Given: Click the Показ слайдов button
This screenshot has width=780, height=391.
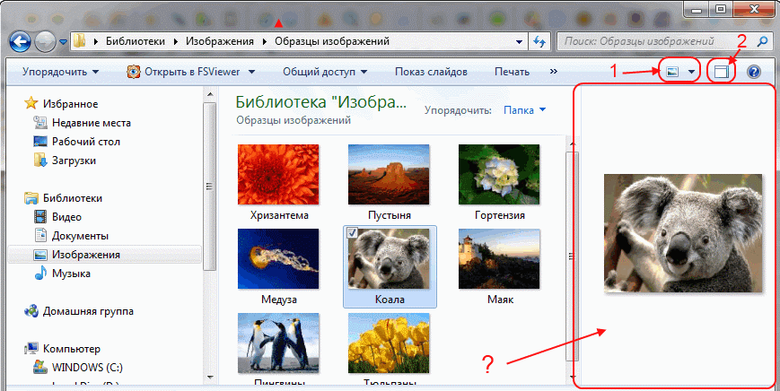Looking at the screenshot, I should pos(432,72).
